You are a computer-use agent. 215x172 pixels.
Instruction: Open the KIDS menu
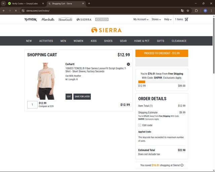point(94,41)
